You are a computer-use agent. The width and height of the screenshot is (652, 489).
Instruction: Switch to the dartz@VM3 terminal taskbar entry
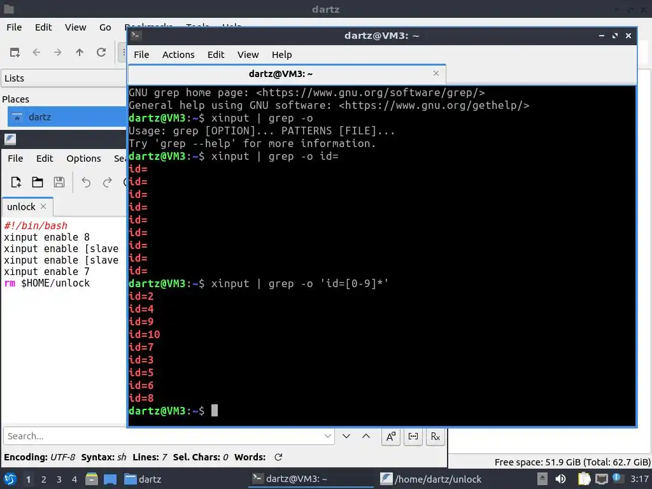pos(311,479)
